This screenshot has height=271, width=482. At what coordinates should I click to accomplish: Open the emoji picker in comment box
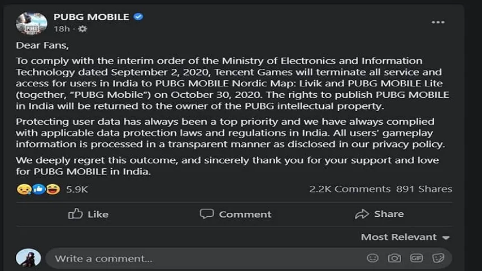372,258
